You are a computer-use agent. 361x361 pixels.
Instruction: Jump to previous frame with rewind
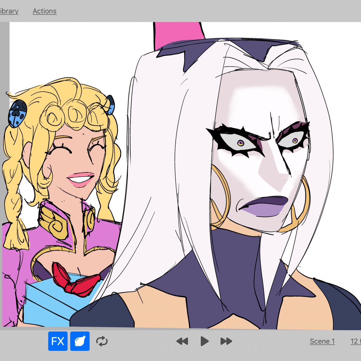pos(182,341)
